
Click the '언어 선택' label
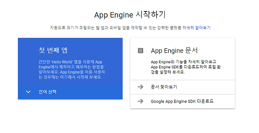(47, 92)
